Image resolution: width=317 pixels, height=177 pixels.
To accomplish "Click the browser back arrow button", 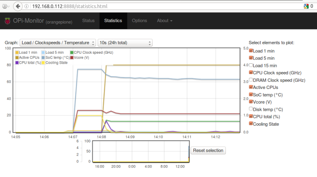I will pyautogui.click(x=18, y=6).
